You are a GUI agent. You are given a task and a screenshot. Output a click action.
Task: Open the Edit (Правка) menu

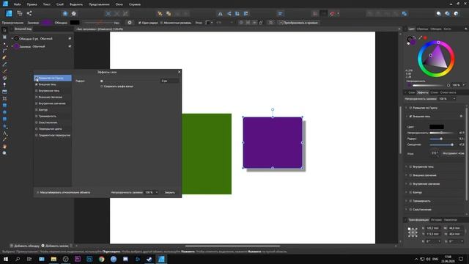(32, 4)
